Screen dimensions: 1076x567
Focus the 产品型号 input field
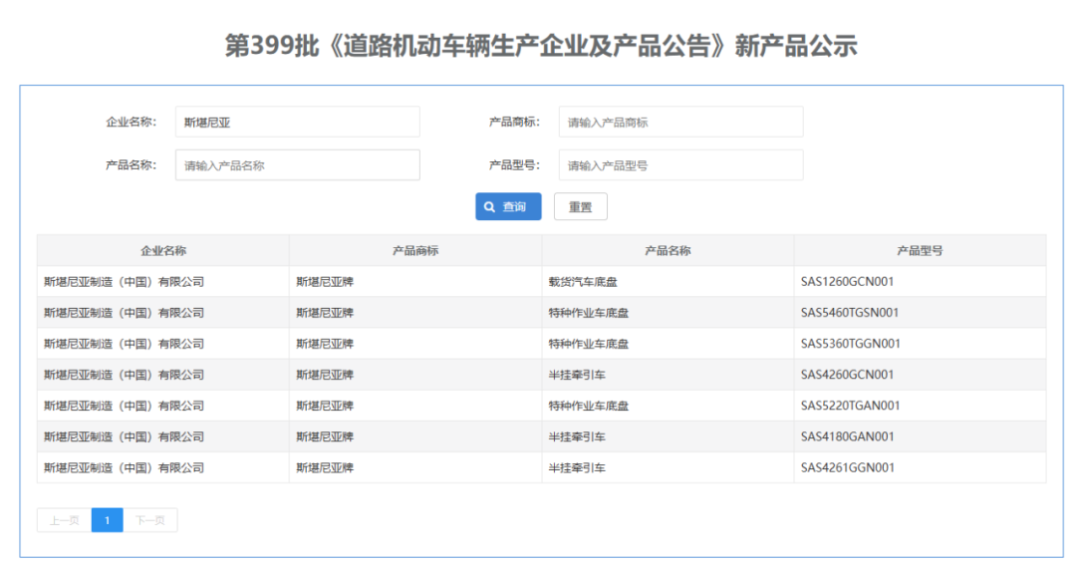pos(680,165)
